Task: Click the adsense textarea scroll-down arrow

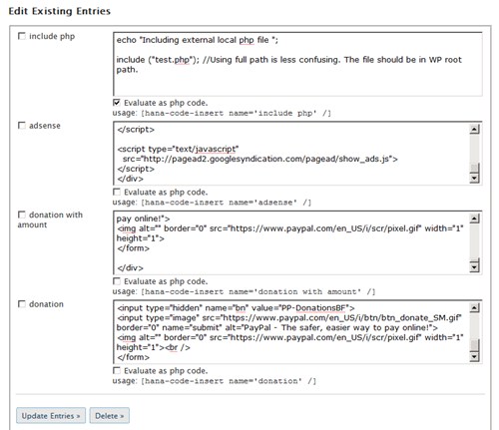Action: 474,179
